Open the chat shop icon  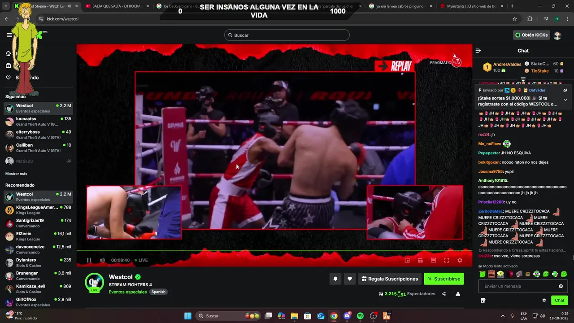pos(483,301)
